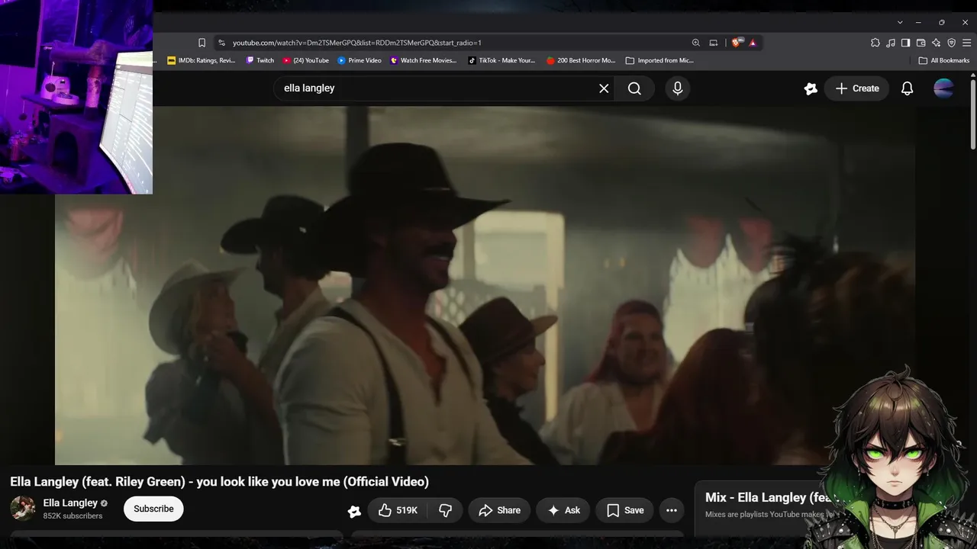The image size is (977, 549).
Task: Click the page vertical scrollbar thumb
Action: click(973, 113)
